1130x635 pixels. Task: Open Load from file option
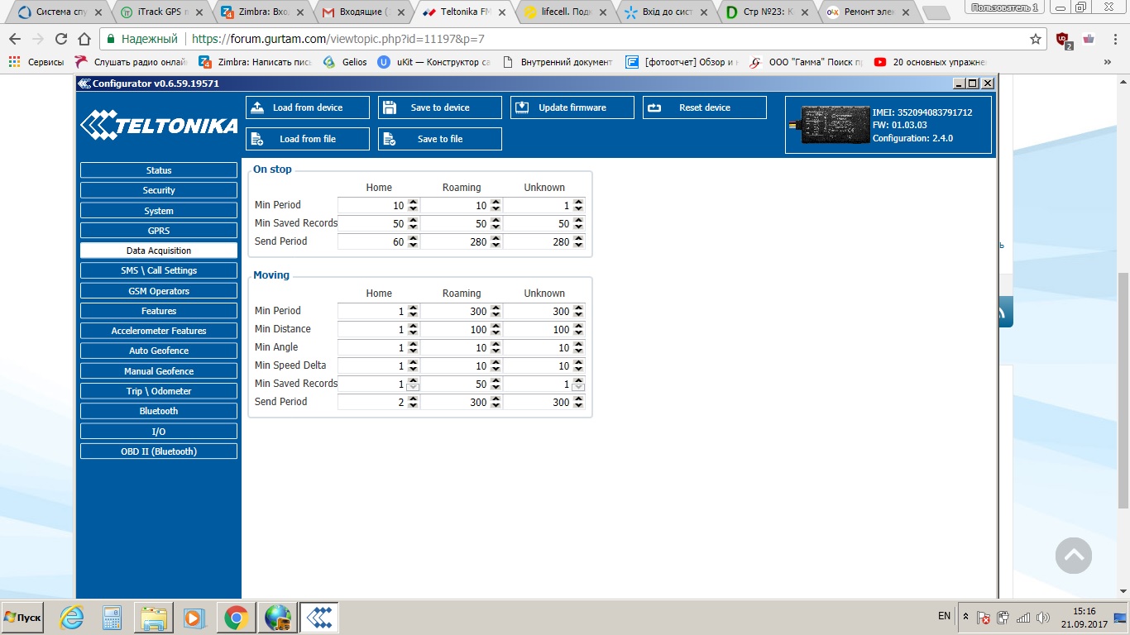(307, 139)
